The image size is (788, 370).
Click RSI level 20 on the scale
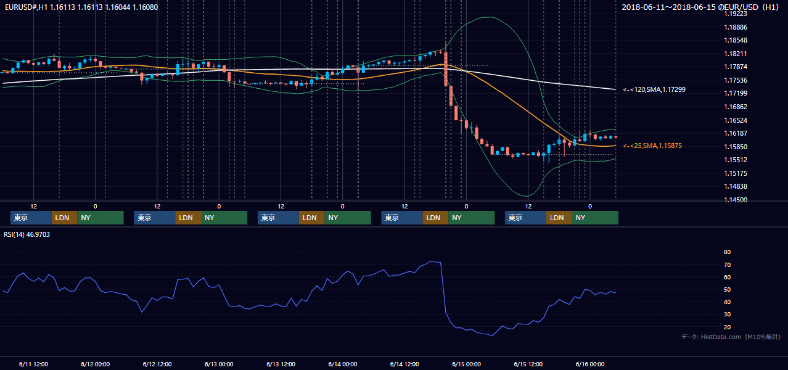(727, 327)
